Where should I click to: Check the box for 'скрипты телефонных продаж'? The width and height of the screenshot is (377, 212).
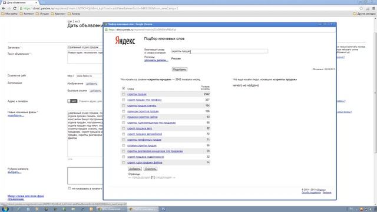coord(124,140)
